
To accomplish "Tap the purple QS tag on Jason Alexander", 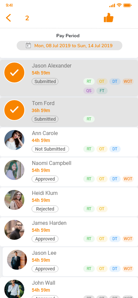I will (x=89, y=91).
